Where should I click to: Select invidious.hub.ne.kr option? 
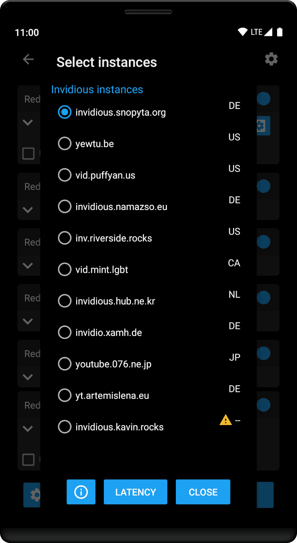(64, 301)
